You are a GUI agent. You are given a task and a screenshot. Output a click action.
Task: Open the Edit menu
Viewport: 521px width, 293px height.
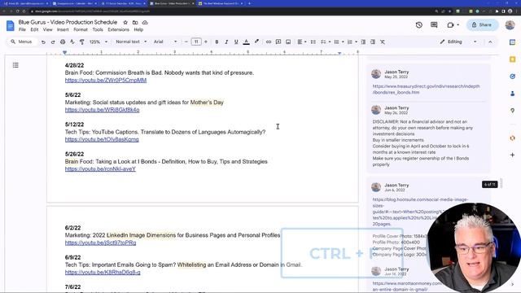34,29
